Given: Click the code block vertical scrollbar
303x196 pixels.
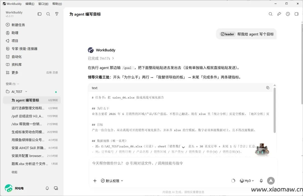Looking at the screenshot, I should click(x=275, y=110).
